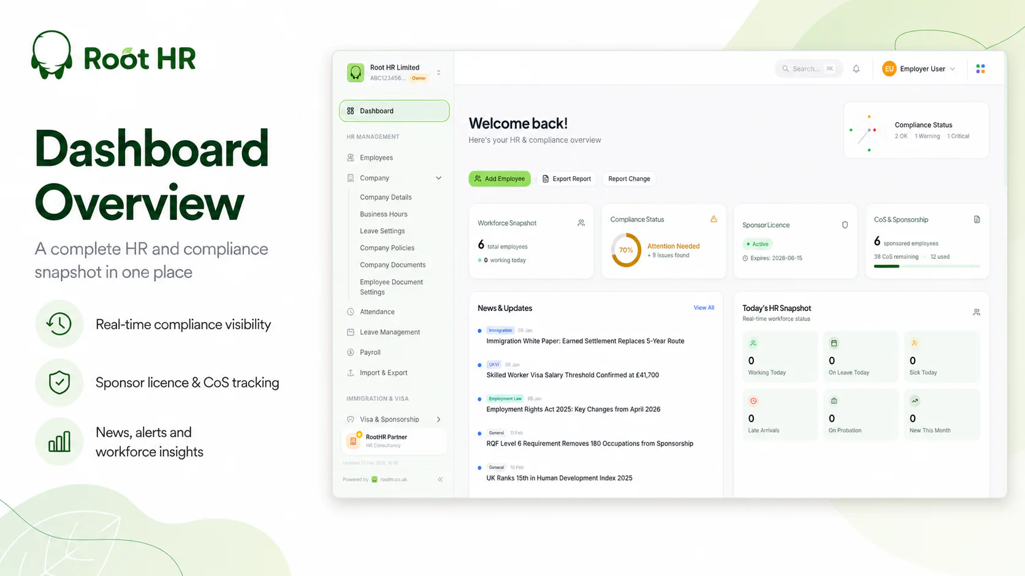Collapse the Company submenu chevron

click(x=439, y=178)
